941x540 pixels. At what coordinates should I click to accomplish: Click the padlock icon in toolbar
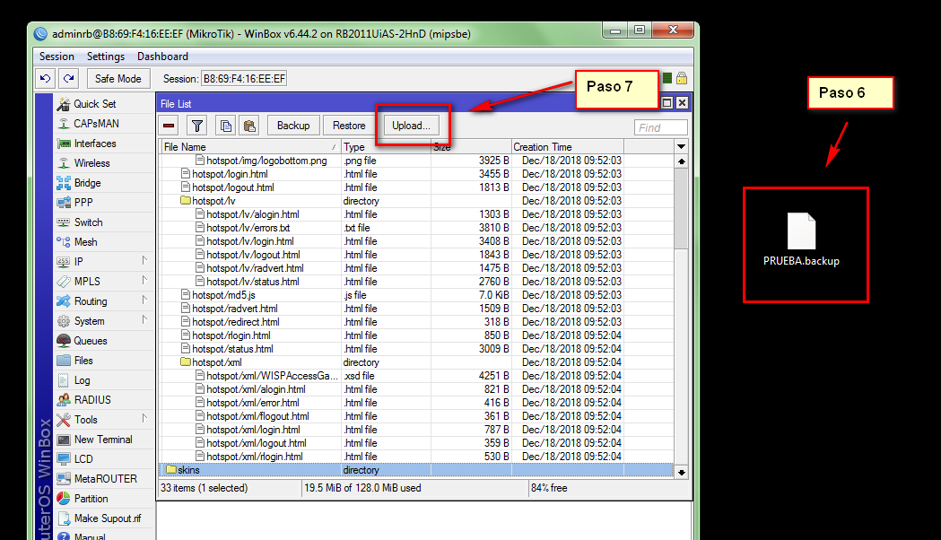coord(682,79)
